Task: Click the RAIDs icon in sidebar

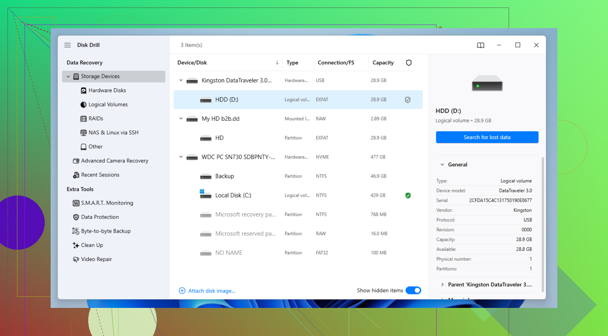Action: click(x=84, y=119)
